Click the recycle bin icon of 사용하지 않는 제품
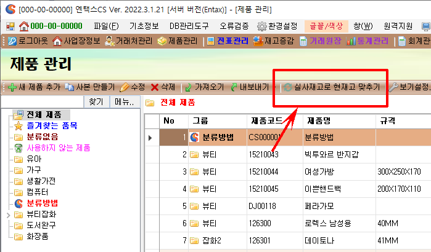Screen dimensions: 431x252 tap(18, 148)
